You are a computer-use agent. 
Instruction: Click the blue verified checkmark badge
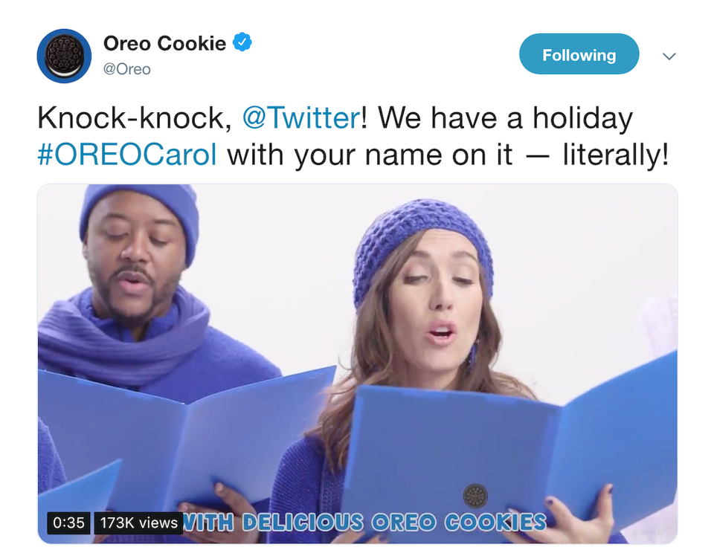[242, 42]
